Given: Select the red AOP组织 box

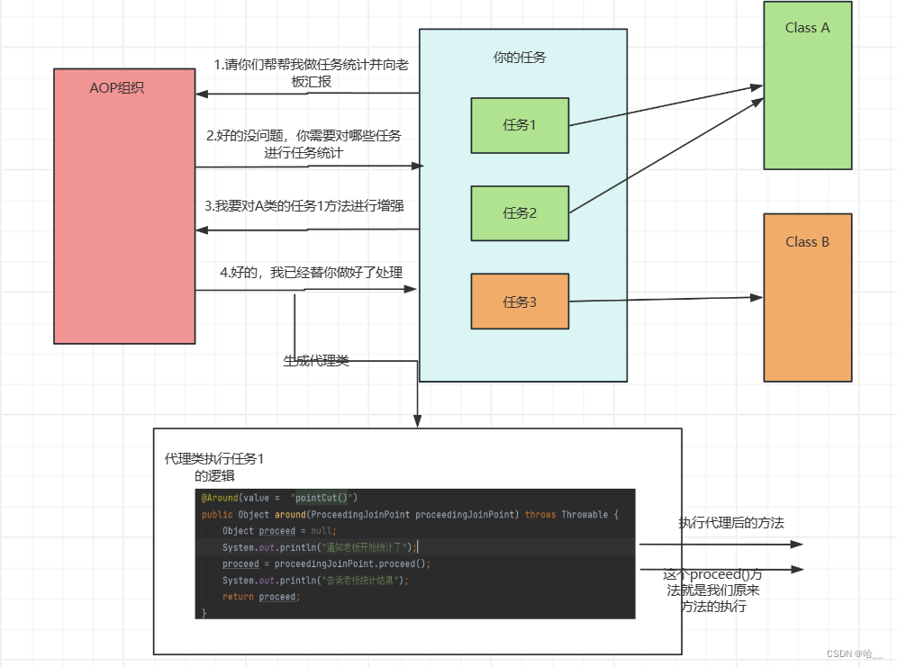Looking at the screenshot, I should [124, 206].
